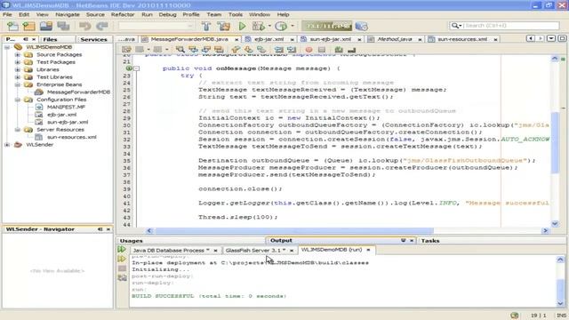Click the green Re-run icon in Output panel

(122, 249)
